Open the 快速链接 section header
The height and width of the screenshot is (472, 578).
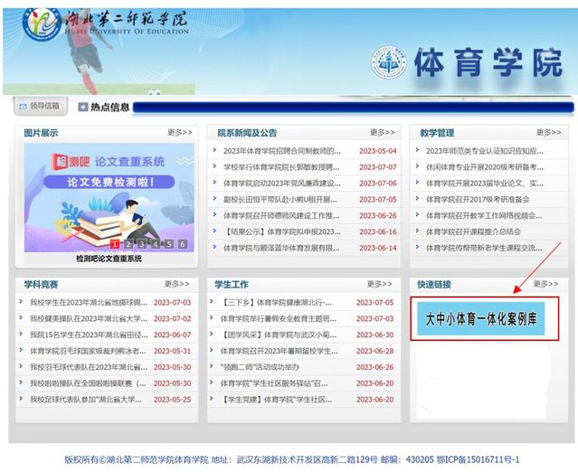click(434, 284)
